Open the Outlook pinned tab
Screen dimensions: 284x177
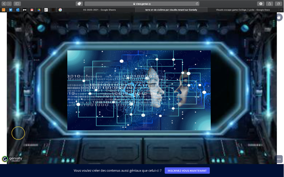pos(17,10)
